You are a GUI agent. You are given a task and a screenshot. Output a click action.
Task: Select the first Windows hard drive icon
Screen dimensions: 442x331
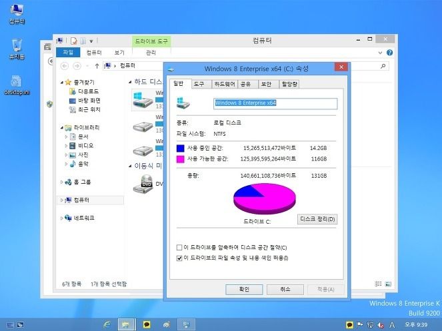point(143,100)
